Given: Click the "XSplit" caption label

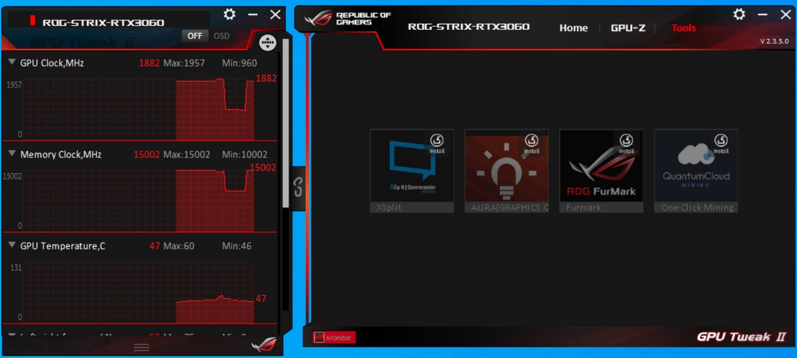Looking at the screenshot, I should 389,208.
